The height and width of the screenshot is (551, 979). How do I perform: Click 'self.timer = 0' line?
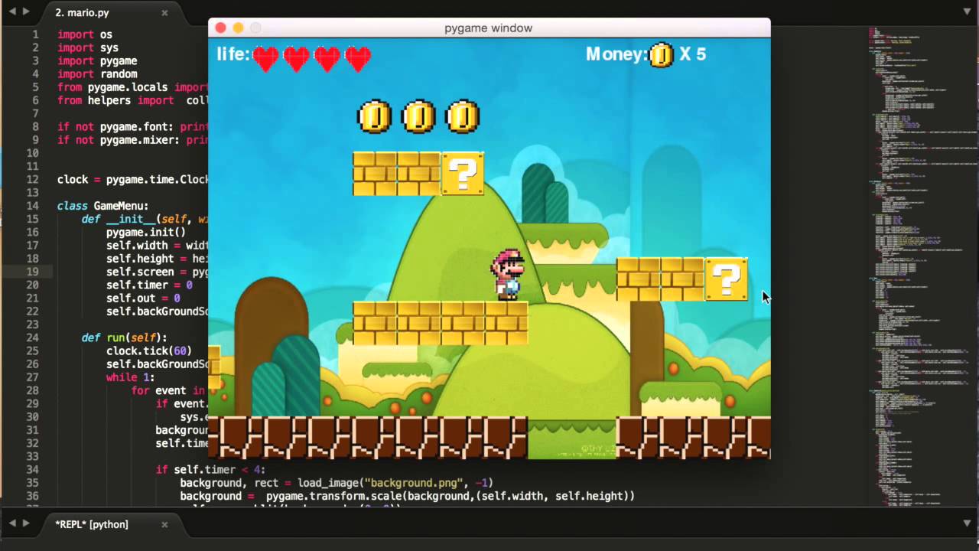149,285
